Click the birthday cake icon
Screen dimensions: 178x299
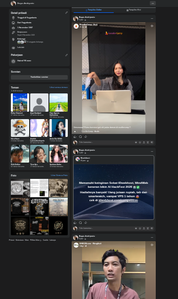pos(13,28)
